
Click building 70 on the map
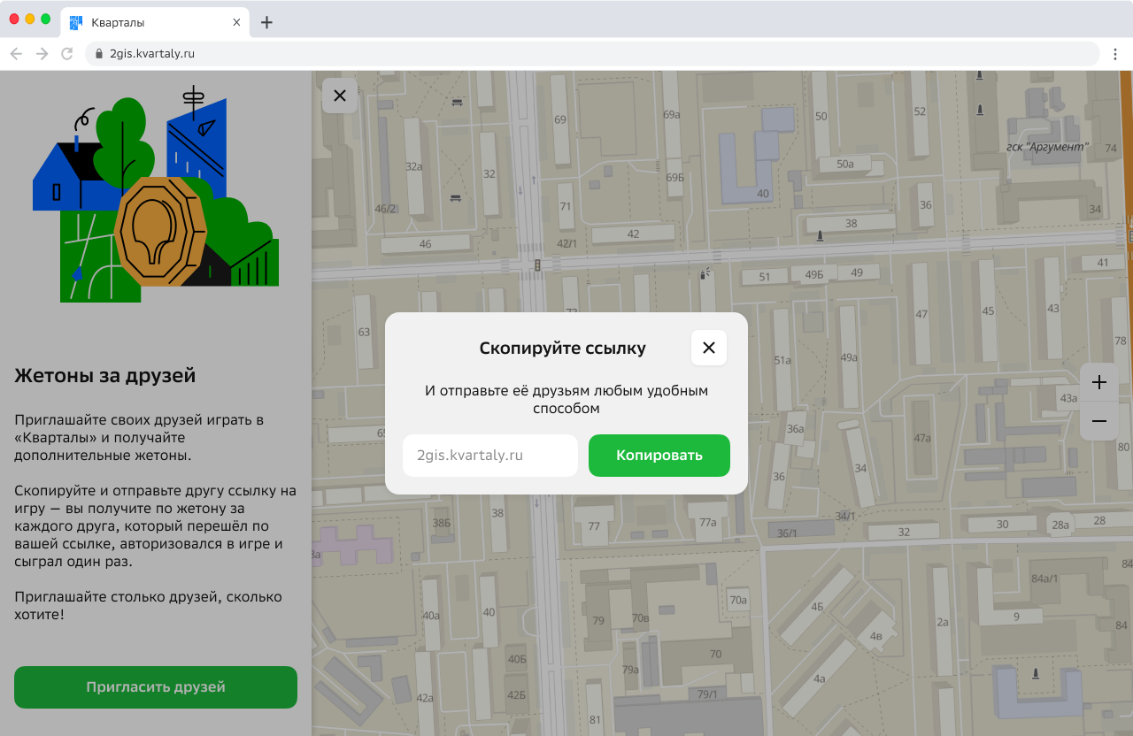715,655
